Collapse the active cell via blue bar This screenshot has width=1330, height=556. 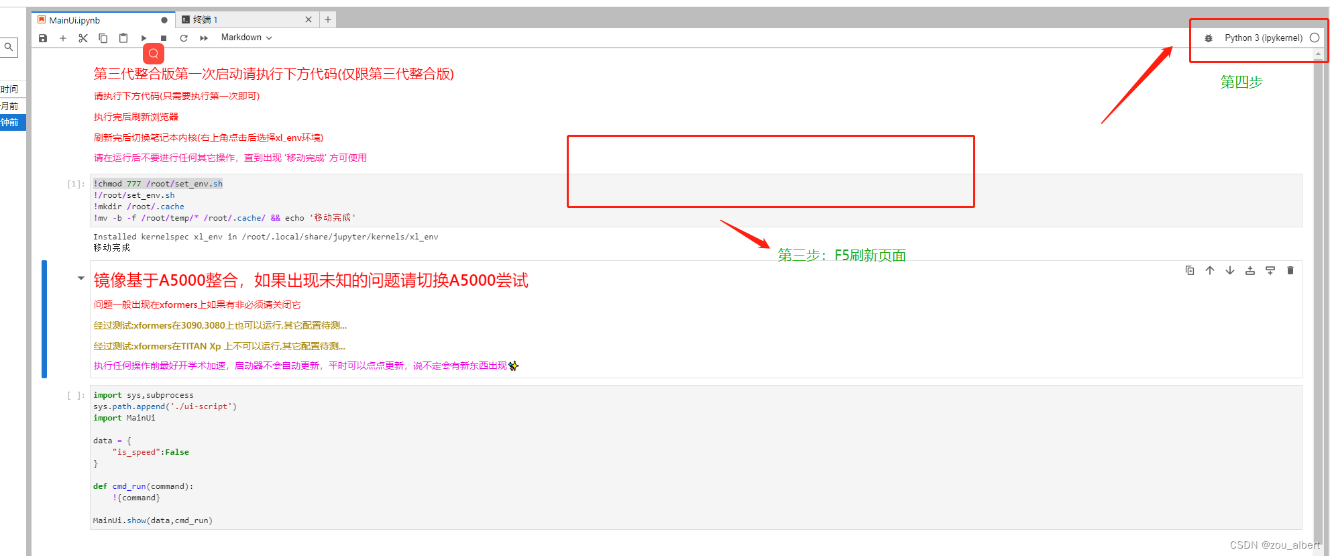(44, 319)
